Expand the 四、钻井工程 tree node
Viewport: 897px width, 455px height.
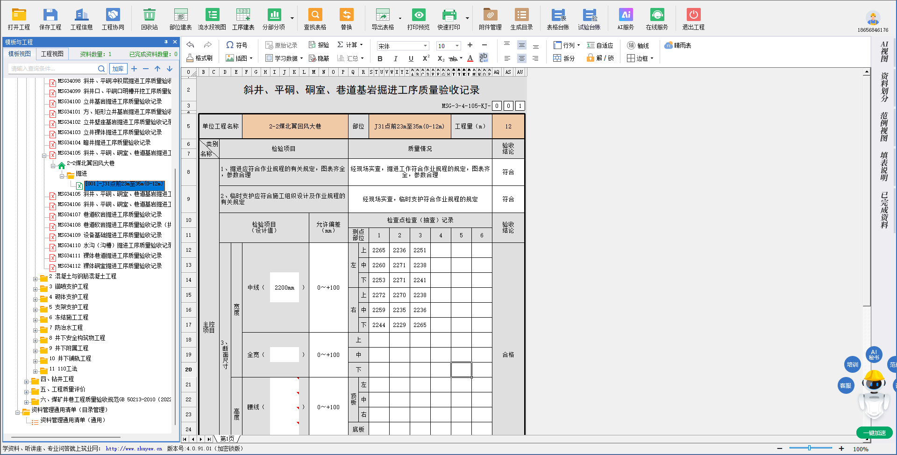coord(26,382)
